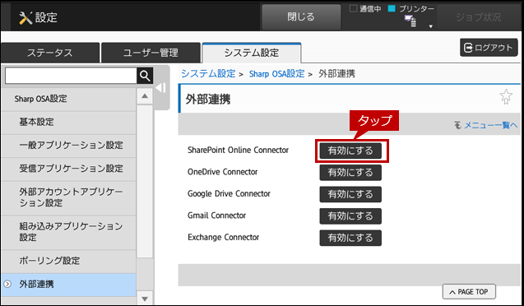
Task: Add page to favorites with star icon
Action: click(x=506, y=97)
